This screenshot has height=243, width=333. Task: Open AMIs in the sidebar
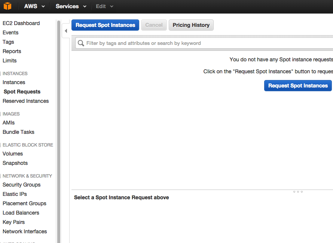(x=9, y=123)
